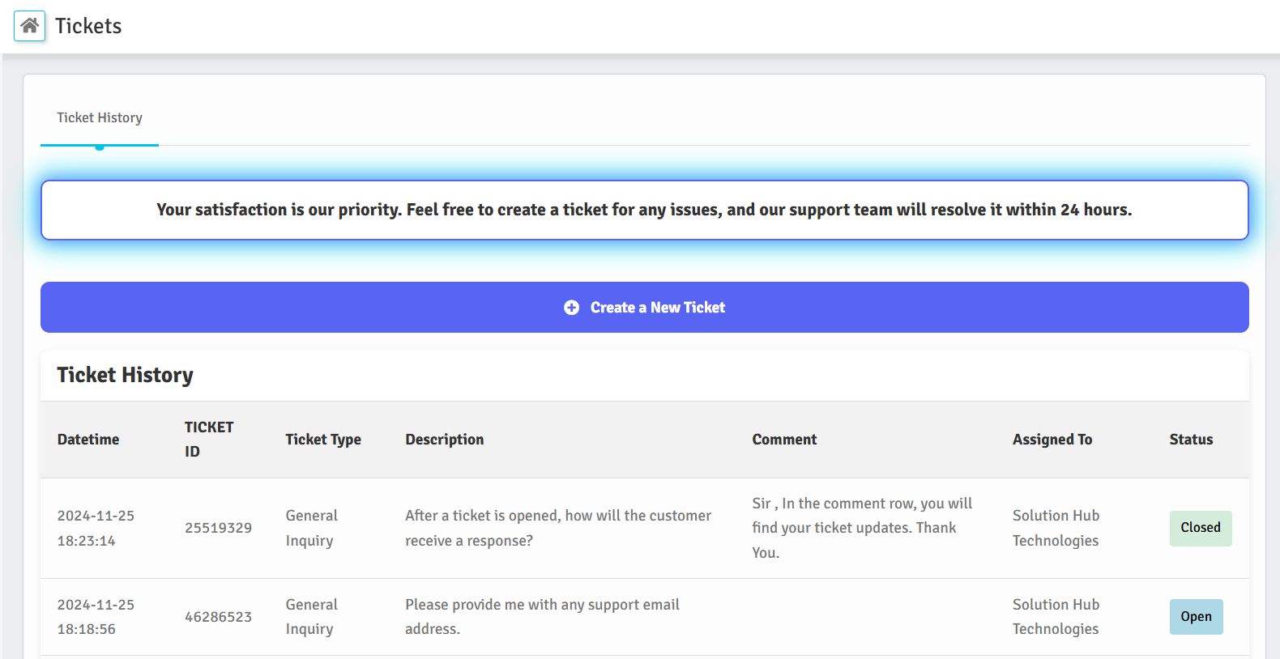
Task: Open the support email address request description
Action: [541, 617]
